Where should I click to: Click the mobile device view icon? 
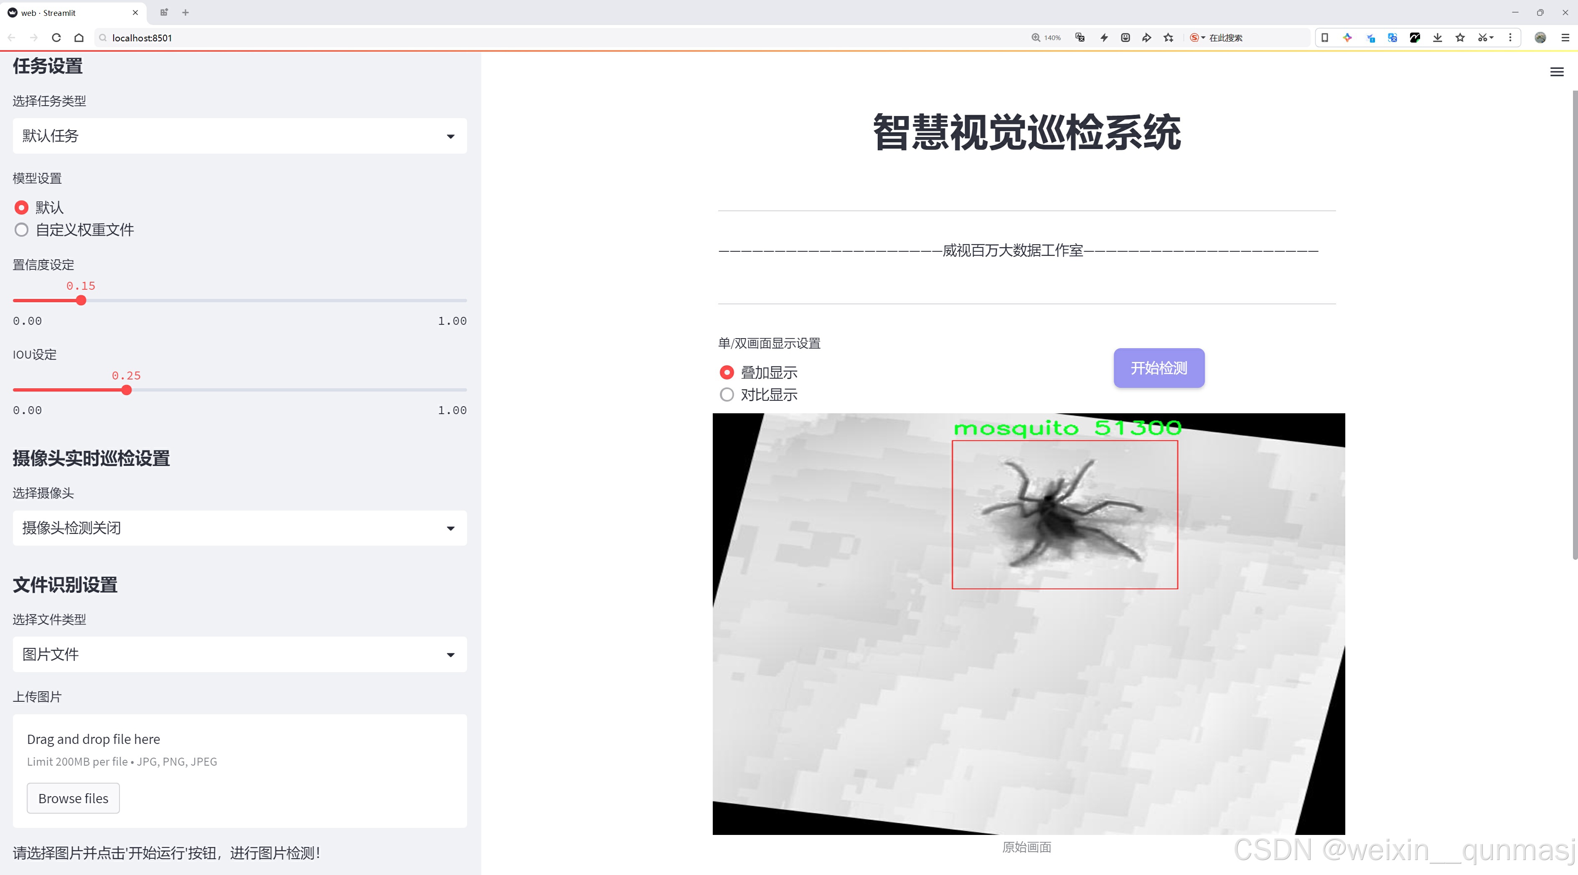coord(1324,38)
